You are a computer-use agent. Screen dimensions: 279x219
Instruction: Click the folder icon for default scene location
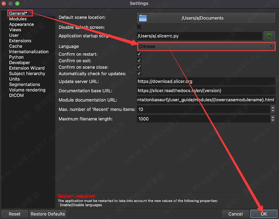point(143,18)
